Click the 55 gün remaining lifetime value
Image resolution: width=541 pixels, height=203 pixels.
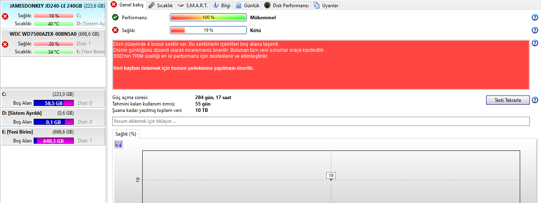coord(203,104)
